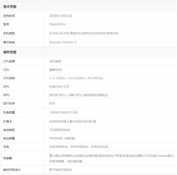Image resolution: width=177 pixels, height=175 pixels.
Task: Click the GPU label
Action: click(6, 87)
